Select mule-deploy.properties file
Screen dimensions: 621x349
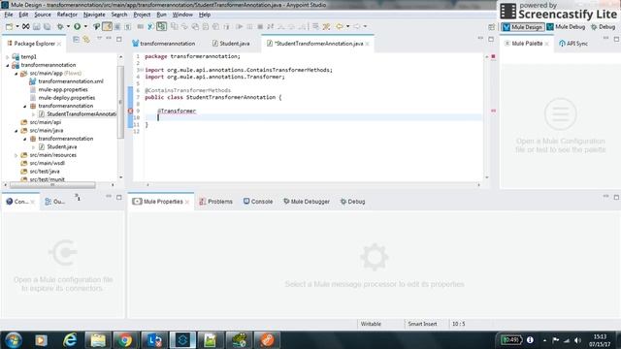[x=62, y=98]
